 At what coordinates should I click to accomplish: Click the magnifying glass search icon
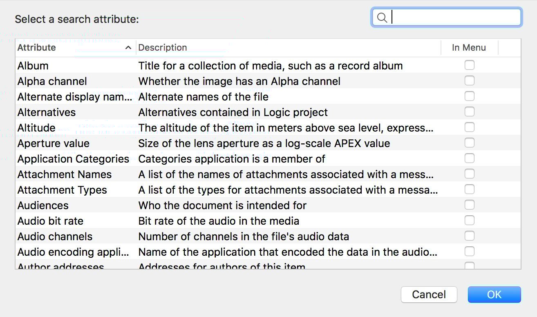(x=383, y=17)
